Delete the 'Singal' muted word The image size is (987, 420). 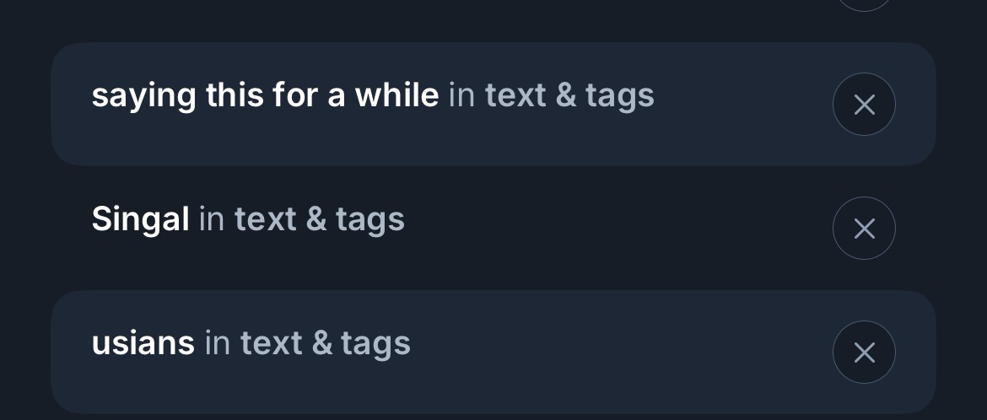pyautogui.click(x=864, y=229)
